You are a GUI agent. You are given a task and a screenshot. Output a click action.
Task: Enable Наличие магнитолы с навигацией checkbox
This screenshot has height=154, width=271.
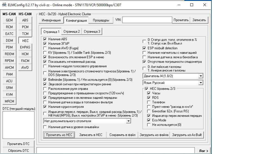coord(144,53)
